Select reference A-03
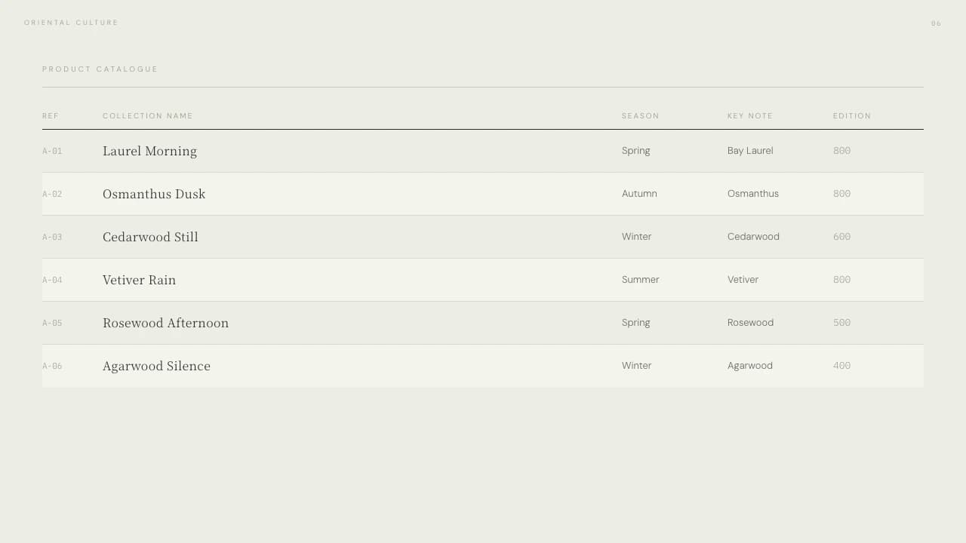This screenshot has width=966, height=543. (52, 237)
